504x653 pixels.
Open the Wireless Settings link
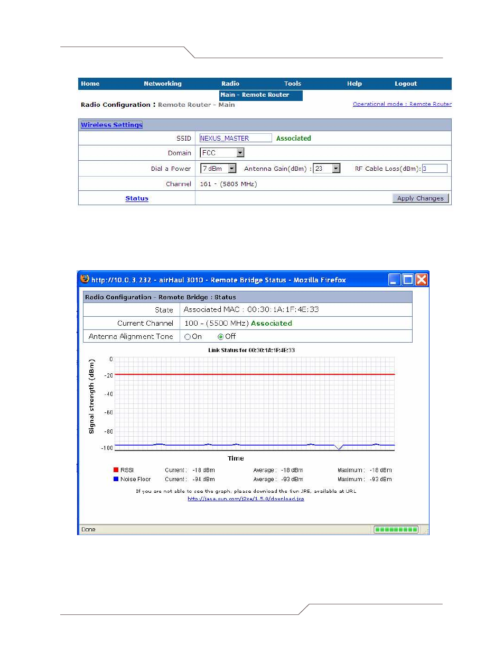point(111,125)
